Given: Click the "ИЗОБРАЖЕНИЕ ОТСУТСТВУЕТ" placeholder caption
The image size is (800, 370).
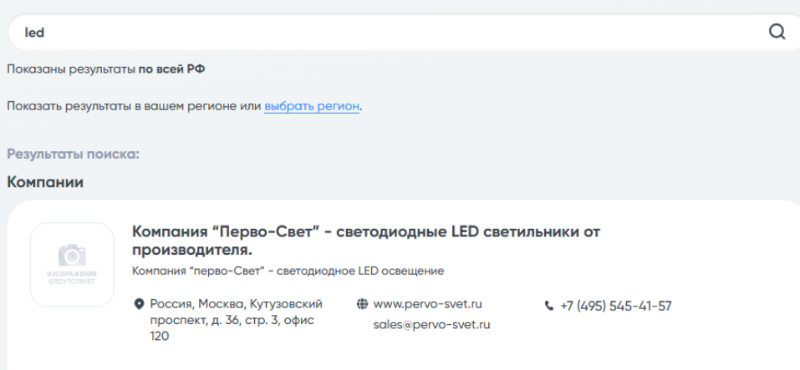Looking at the screenshot, I should [72, 278].
